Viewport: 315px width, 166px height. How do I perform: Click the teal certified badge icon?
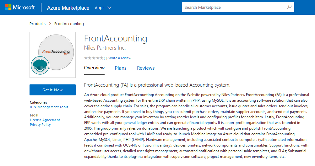[40, 65]
